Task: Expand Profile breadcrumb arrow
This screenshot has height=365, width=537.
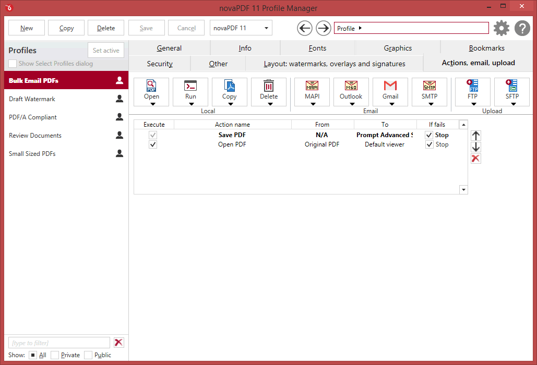Action: pyautogui.click(x=360, y=28)
